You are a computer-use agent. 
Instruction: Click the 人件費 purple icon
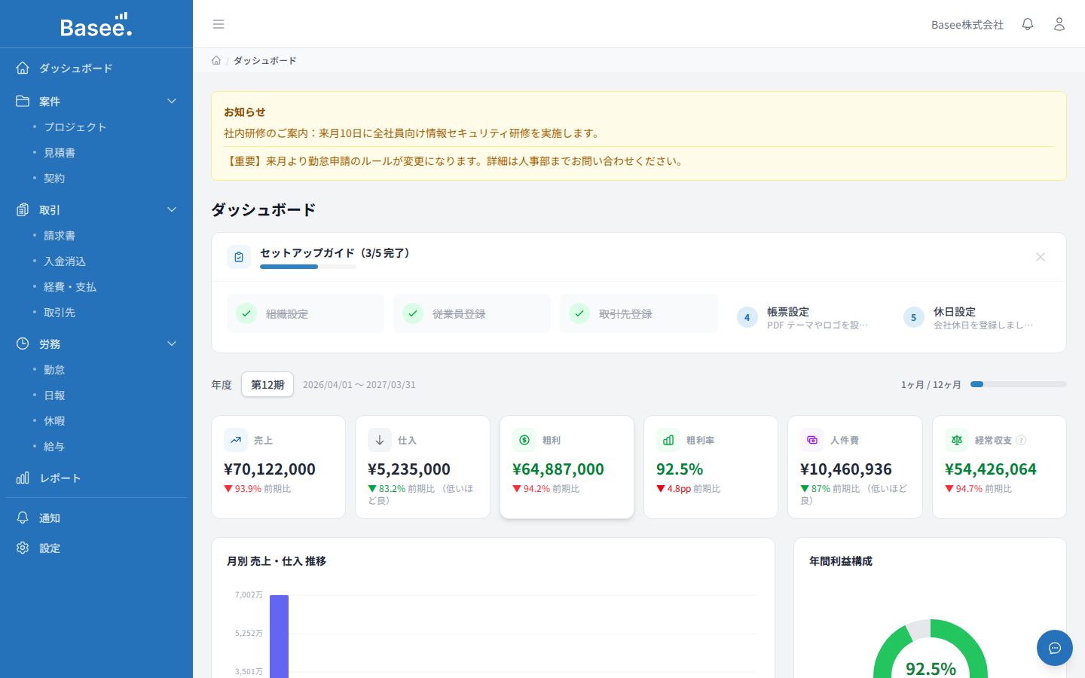(x=812, y=440)
